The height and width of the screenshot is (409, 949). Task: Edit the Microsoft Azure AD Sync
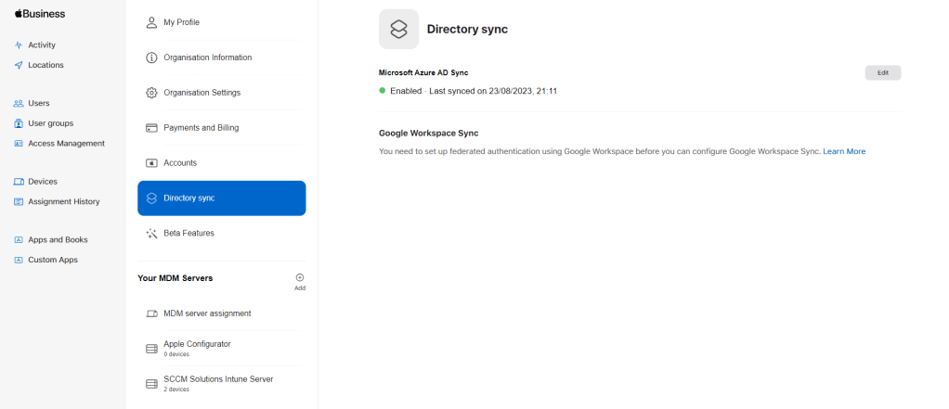click(882, 72)
